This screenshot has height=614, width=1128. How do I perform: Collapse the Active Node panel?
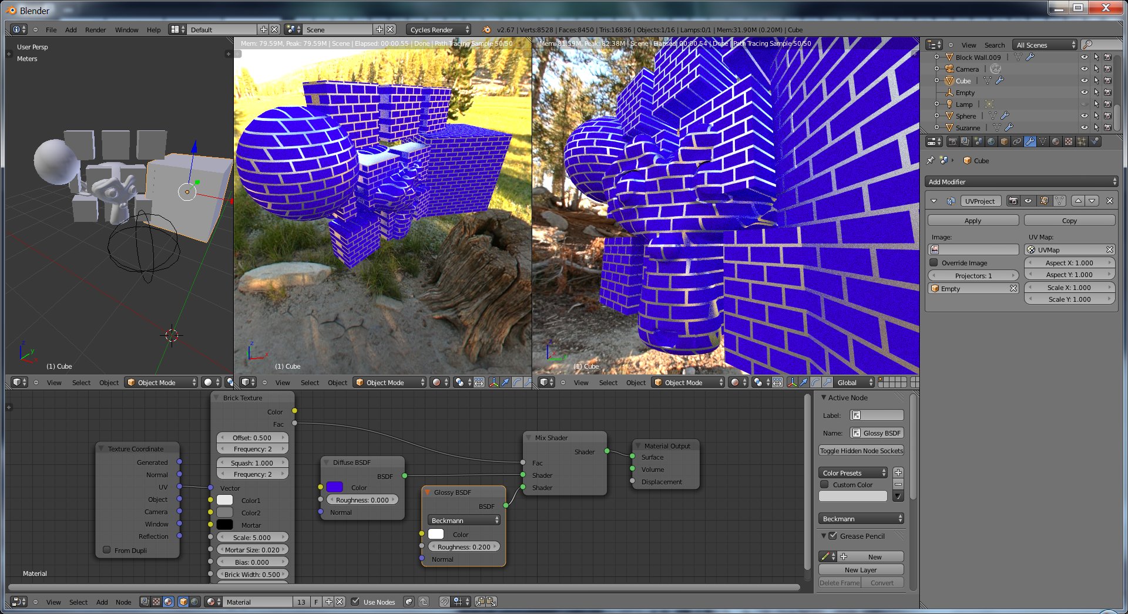click(824, 397)
